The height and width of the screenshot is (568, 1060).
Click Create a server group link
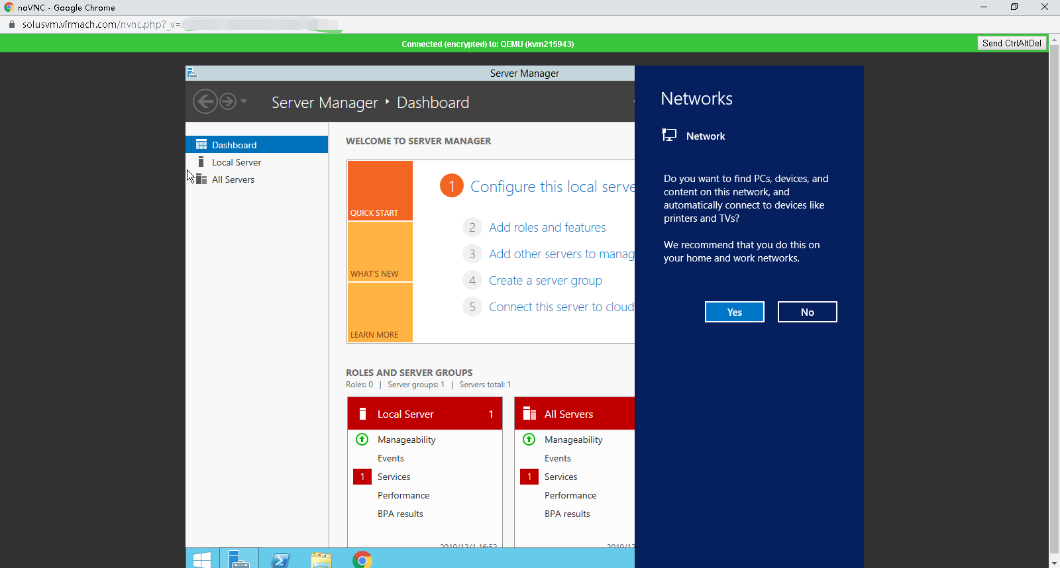(x=545, y=280)
